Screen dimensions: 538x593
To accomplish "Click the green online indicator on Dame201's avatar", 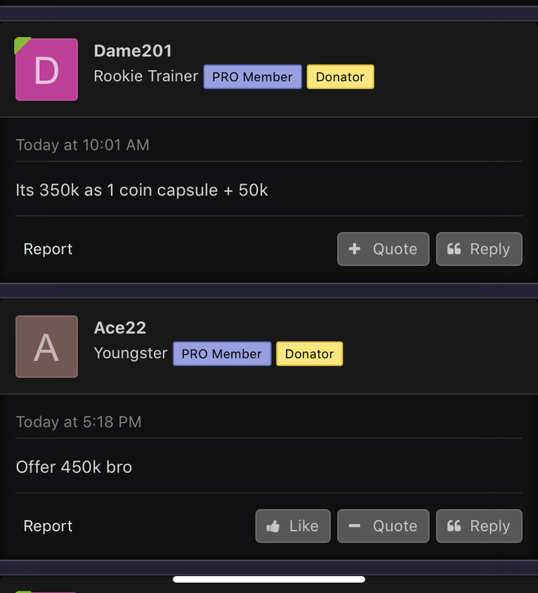I will (20, 43).
